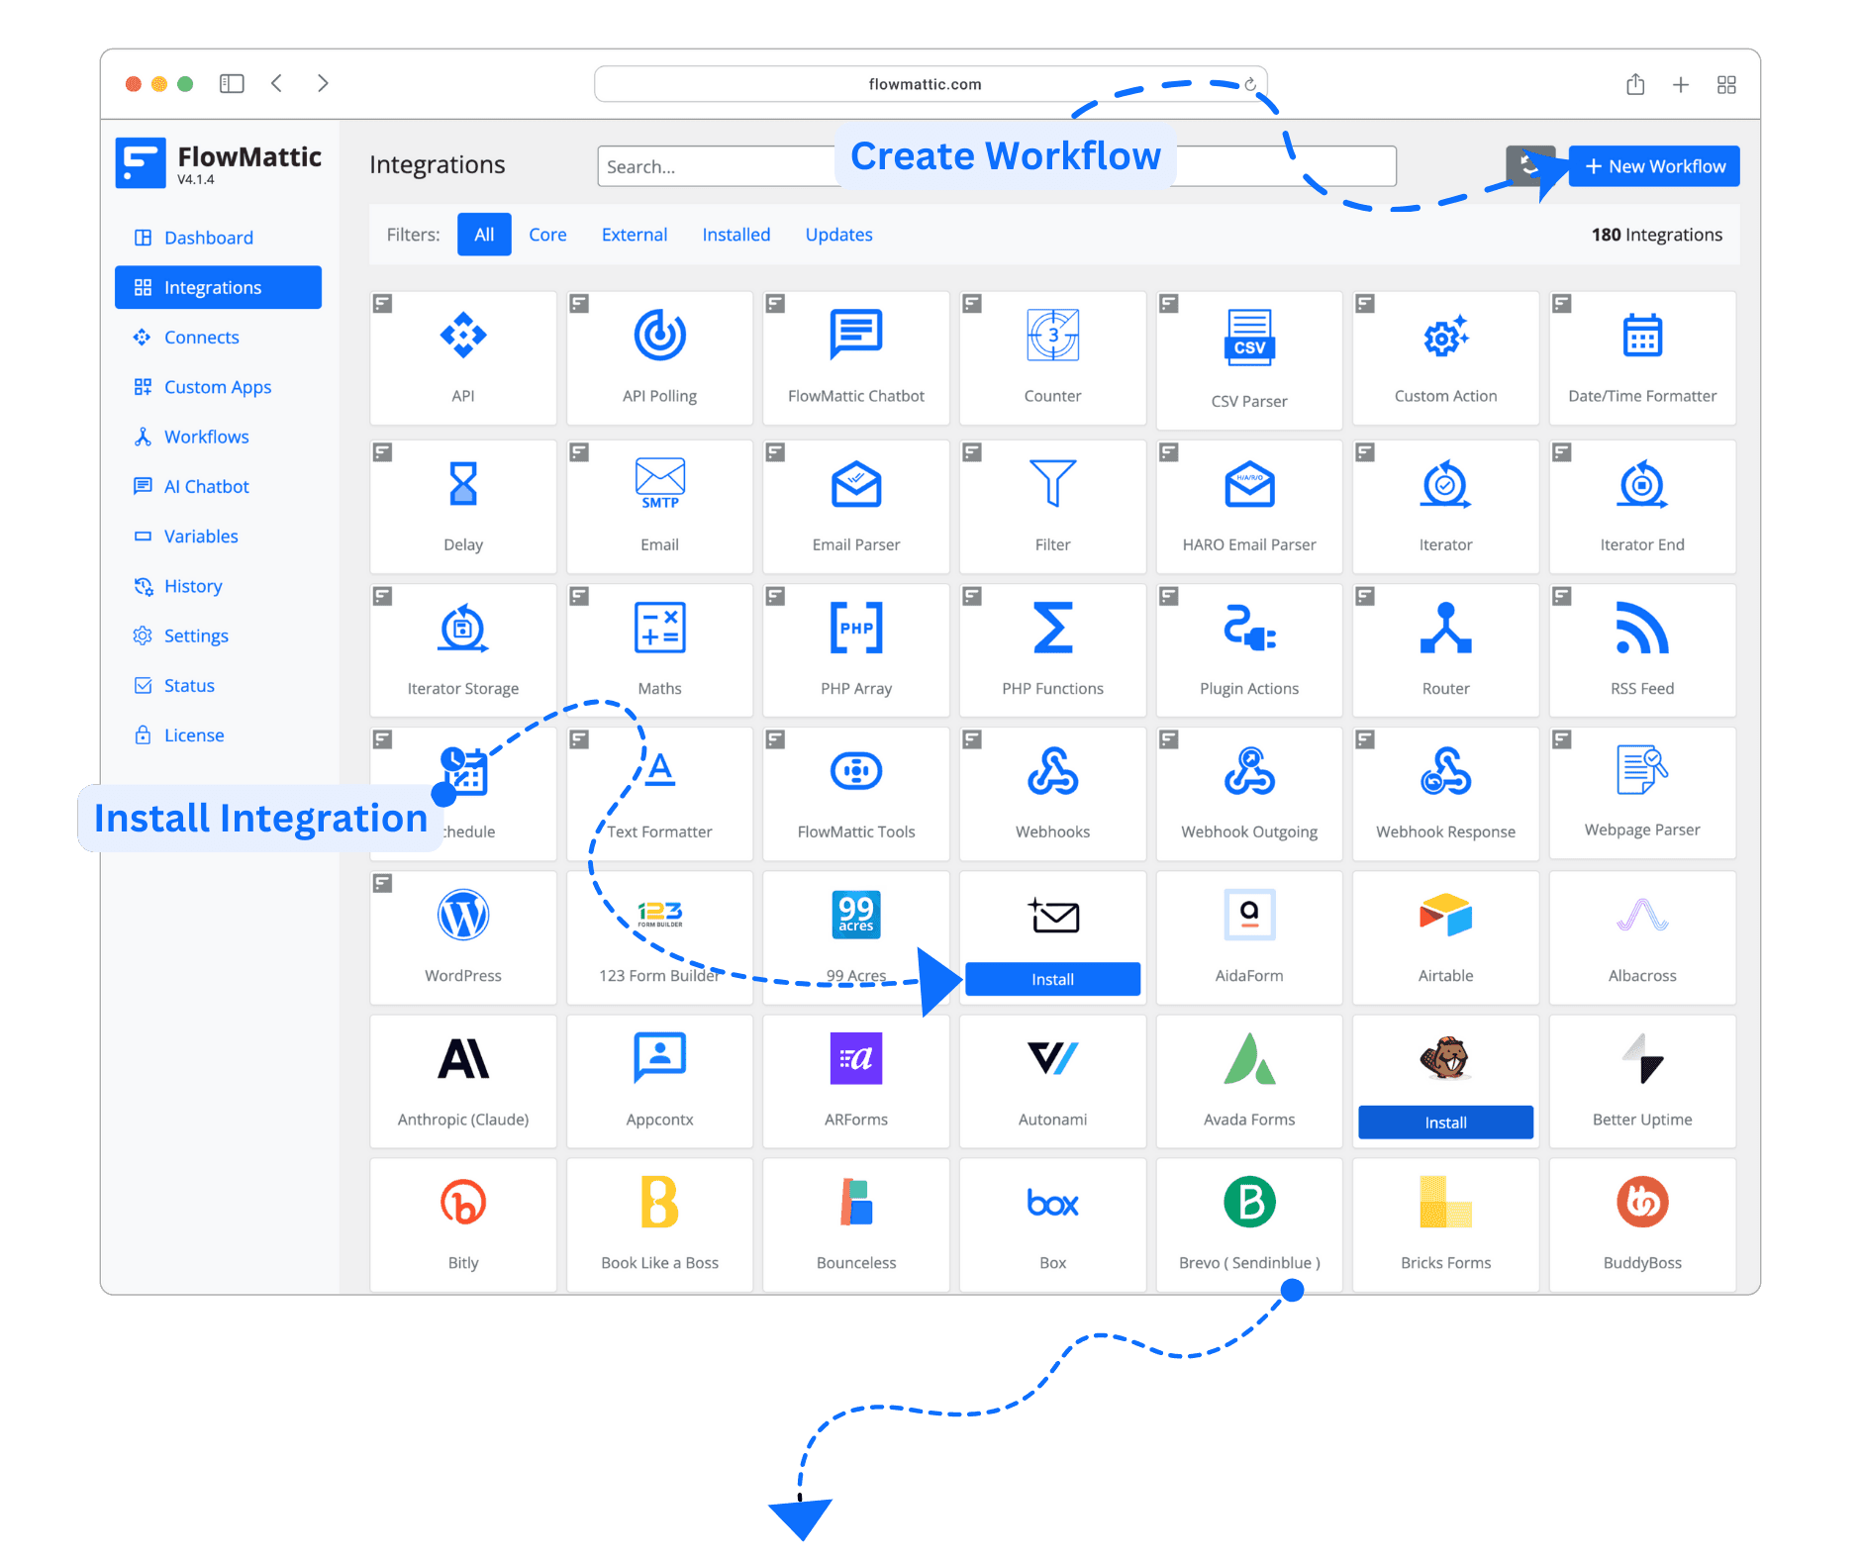
Task: Open a new browser tab
Action: pos(1681,85)
